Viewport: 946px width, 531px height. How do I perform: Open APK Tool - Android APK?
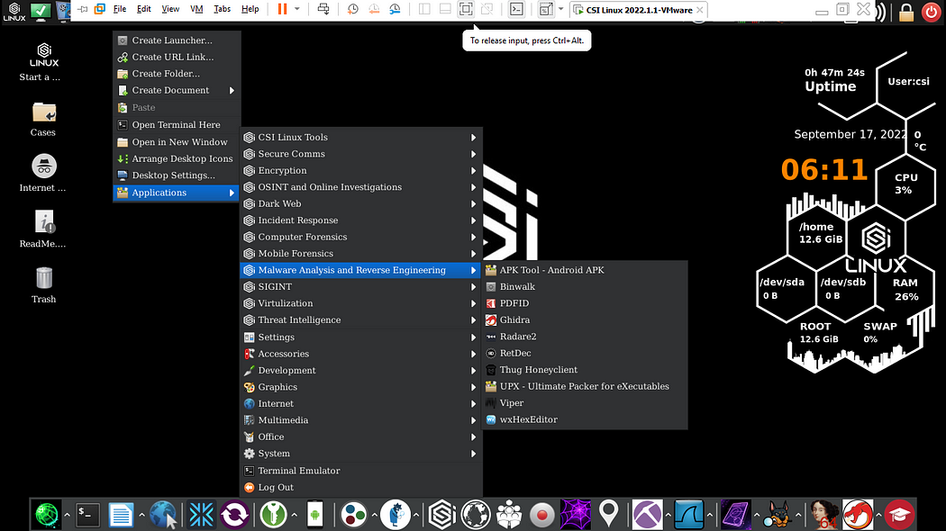(584, 270)
